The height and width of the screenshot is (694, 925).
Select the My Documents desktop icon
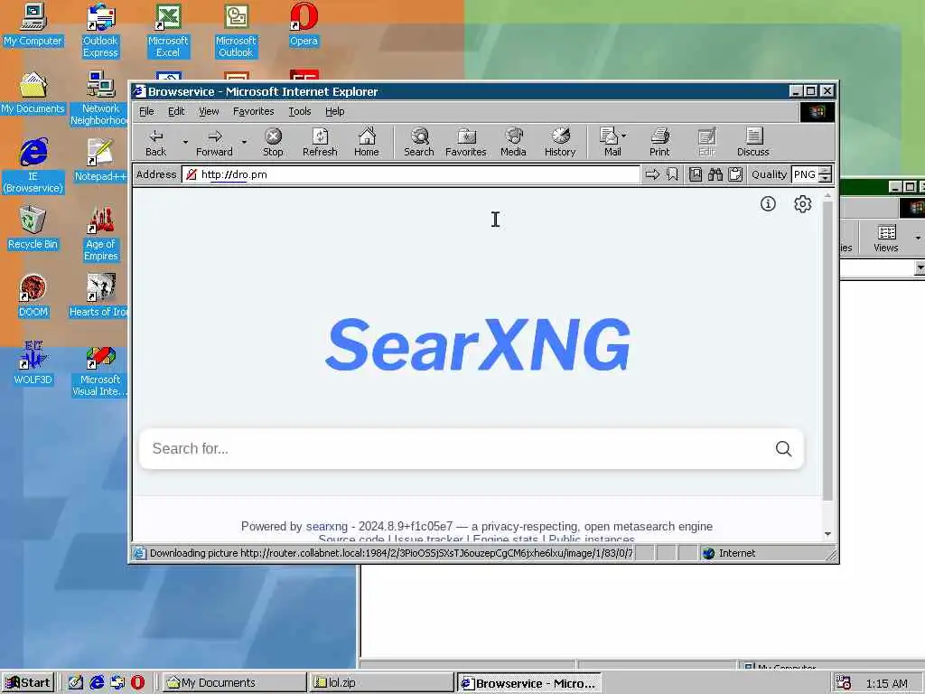coord(33,93)
